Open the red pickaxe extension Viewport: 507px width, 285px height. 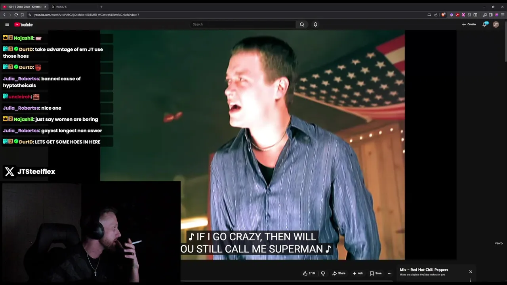[x=457, y=15]
